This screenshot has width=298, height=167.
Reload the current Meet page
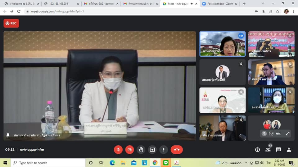coord(19,11)
